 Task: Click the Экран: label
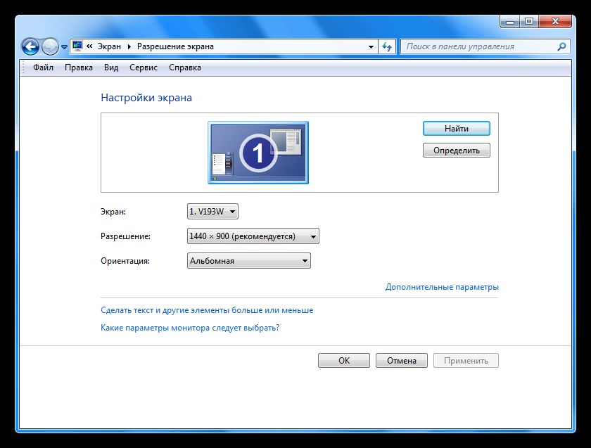[113, 212]
